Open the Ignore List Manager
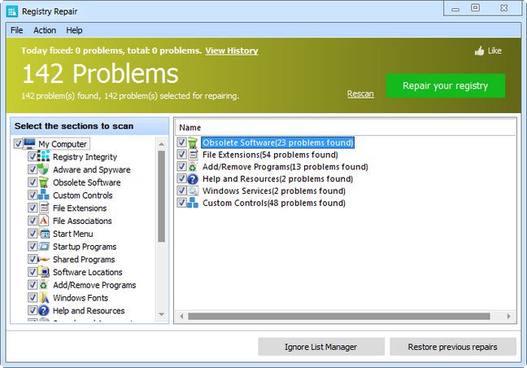The image size is (527, 368). 320,347
